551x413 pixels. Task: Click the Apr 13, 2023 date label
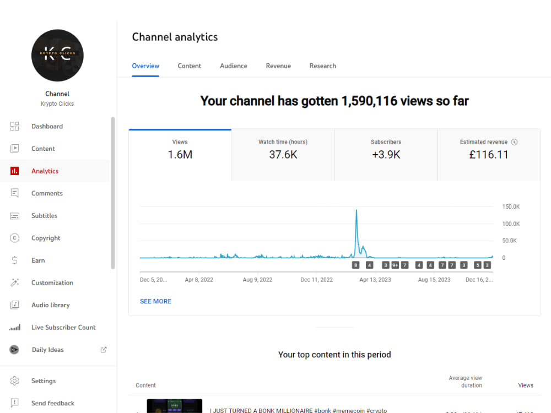(x=375, y=280)
